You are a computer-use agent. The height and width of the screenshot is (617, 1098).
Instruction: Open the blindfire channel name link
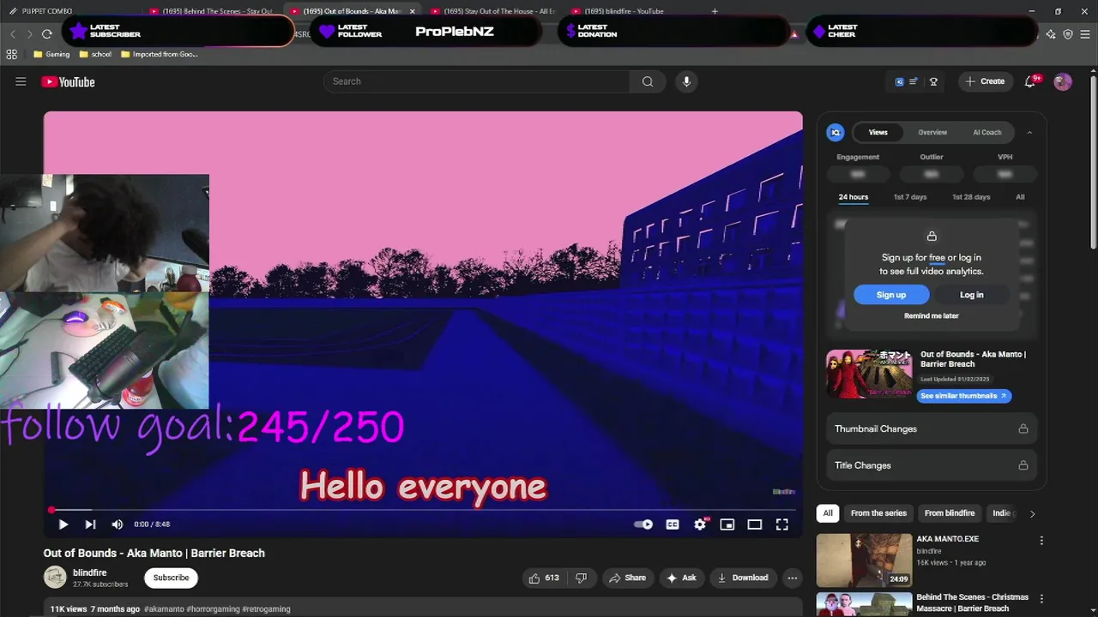click(x=90, y=572)
